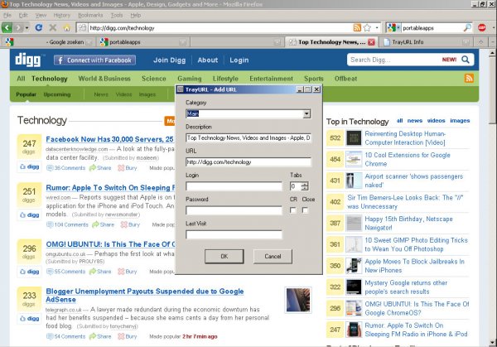Open the Login link on Digg
The width and height of the screenshot is (497, 347).
[239, 60]
